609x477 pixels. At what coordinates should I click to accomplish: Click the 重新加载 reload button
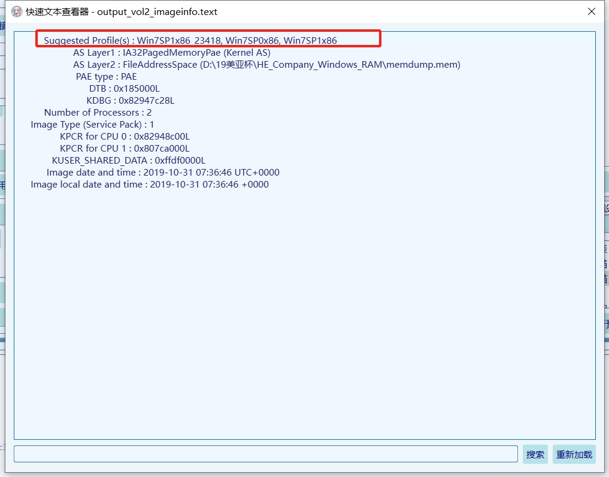click(574, 454)
